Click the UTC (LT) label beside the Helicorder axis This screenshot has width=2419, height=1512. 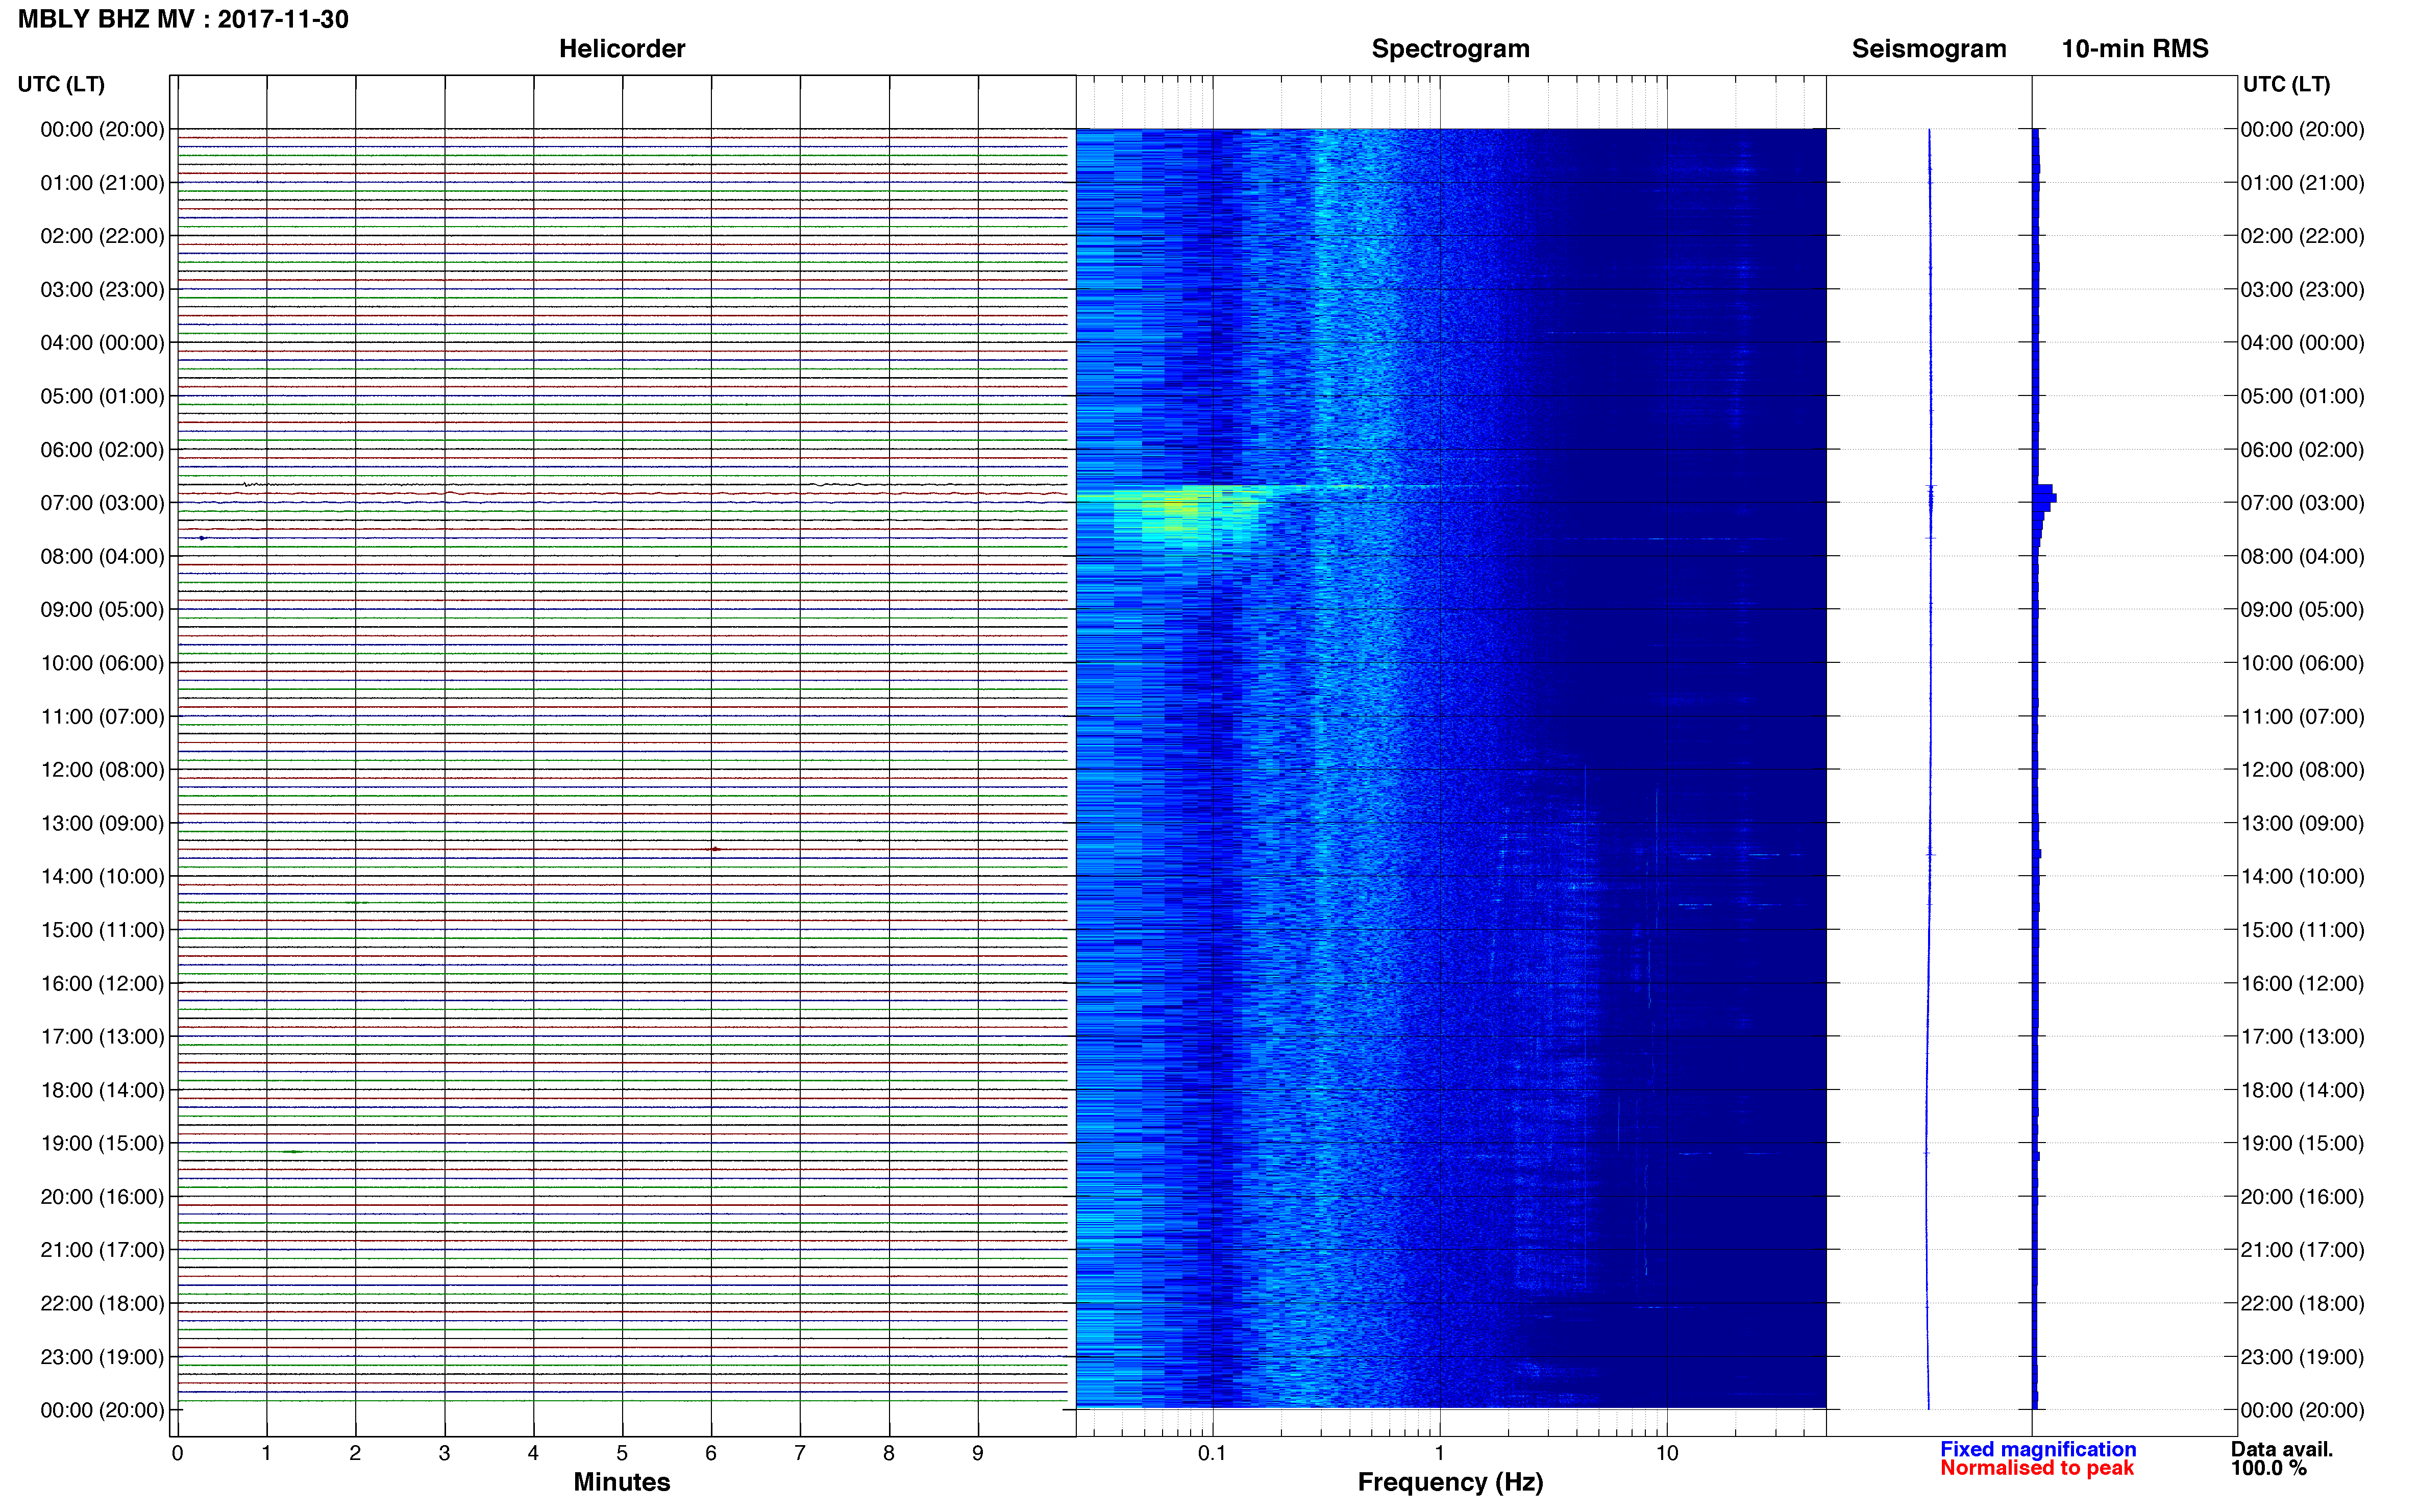point(61,84)
